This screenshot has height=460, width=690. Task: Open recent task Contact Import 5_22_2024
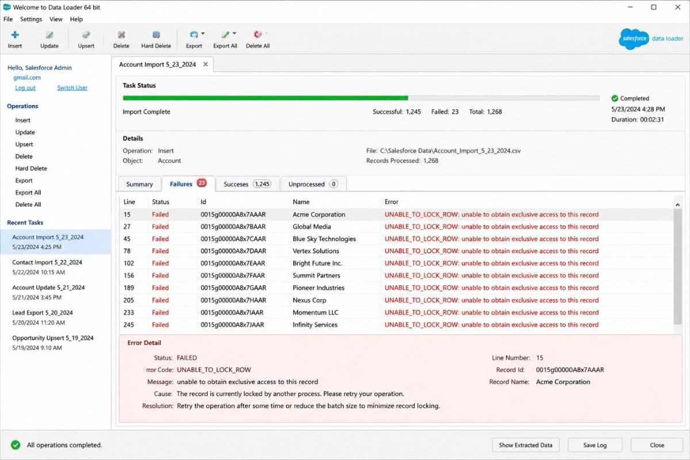[55, 267]
